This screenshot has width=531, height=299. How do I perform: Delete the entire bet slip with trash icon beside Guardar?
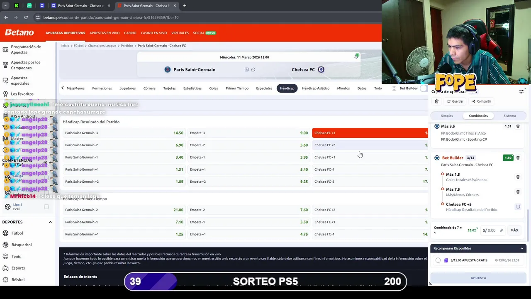point(436,101)
